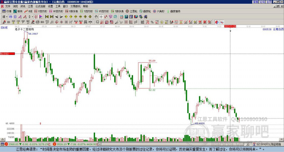This screenshot has height=152, width=284.
Task: Open the 文件 menu
Action: pos(7,6)
